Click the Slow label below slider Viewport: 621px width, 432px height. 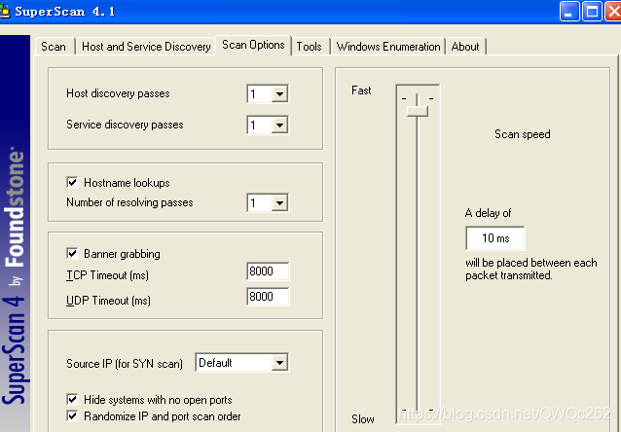[x=363, y=419]
